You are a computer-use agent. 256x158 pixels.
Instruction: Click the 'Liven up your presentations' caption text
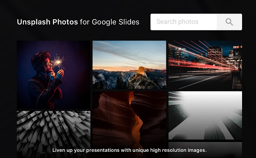point(129,150)
